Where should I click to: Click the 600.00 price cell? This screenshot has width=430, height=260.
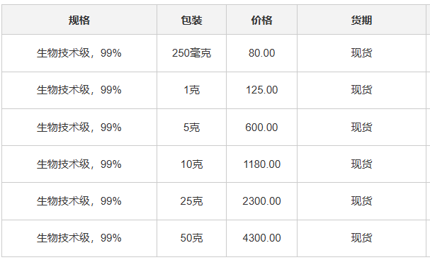261,128
